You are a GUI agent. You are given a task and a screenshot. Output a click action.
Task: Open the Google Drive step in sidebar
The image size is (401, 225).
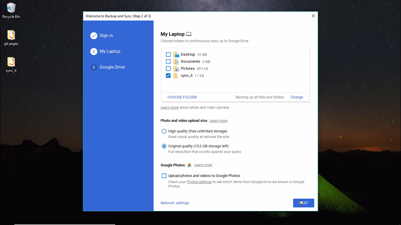(112, 67)
